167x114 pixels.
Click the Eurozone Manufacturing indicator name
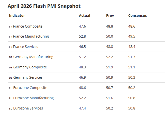tap(33, 98)
